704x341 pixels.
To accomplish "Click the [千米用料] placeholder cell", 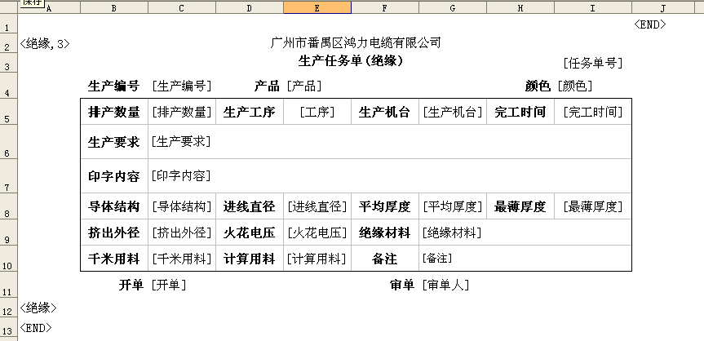I will coord(182,259).
